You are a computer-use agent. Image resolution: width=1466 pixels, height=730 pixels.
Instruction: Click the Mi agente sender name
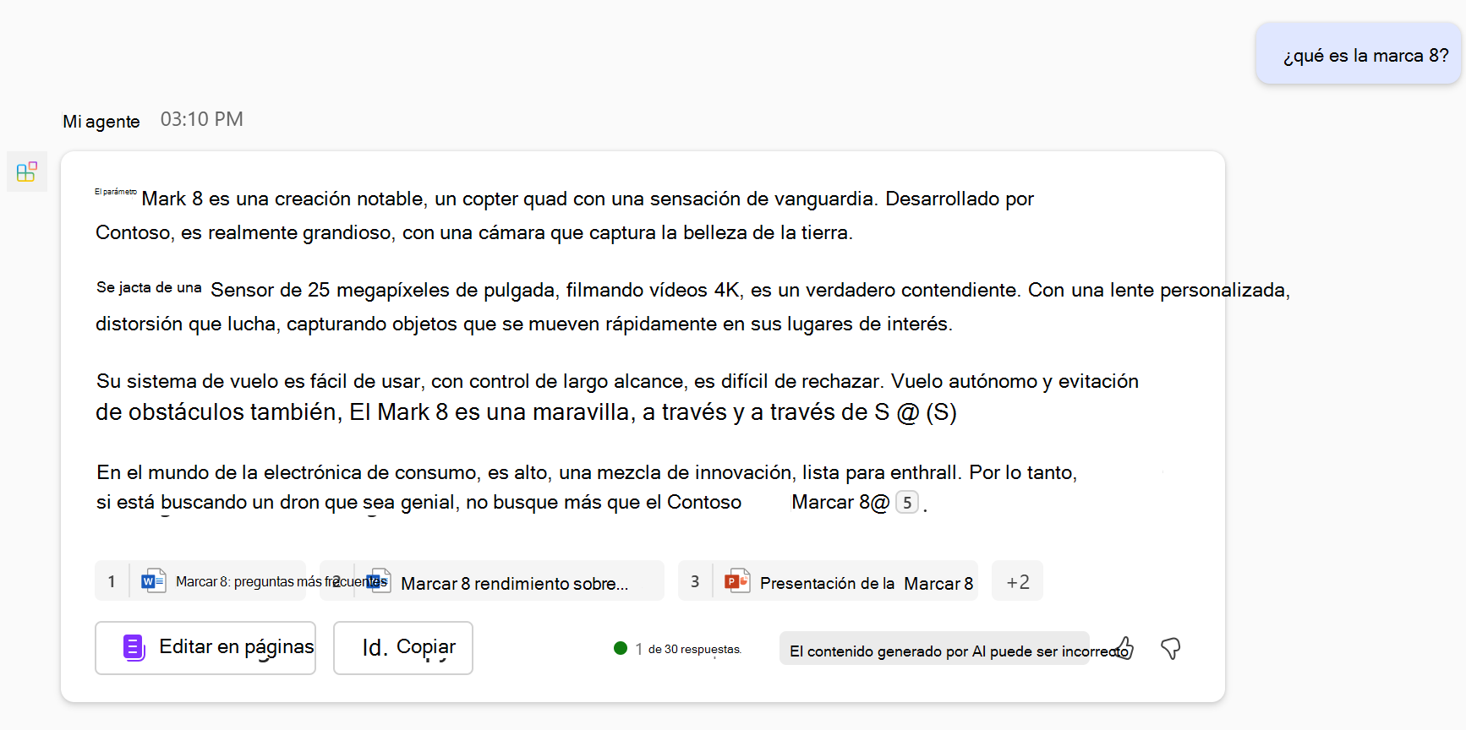click(x=101, y=122)
